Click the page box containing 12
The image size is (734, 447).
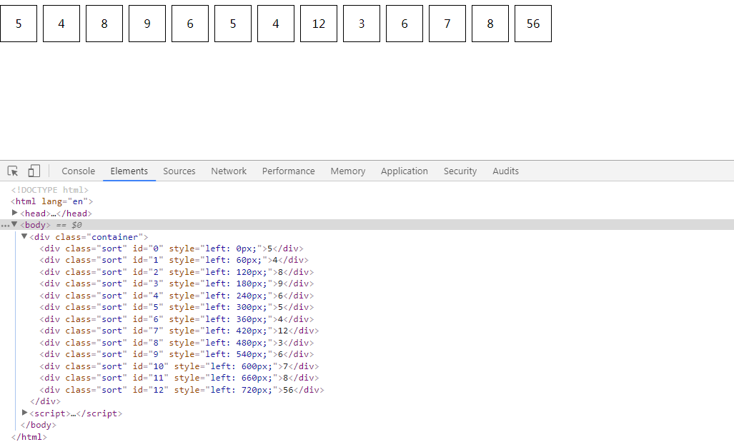click(319, 24)
